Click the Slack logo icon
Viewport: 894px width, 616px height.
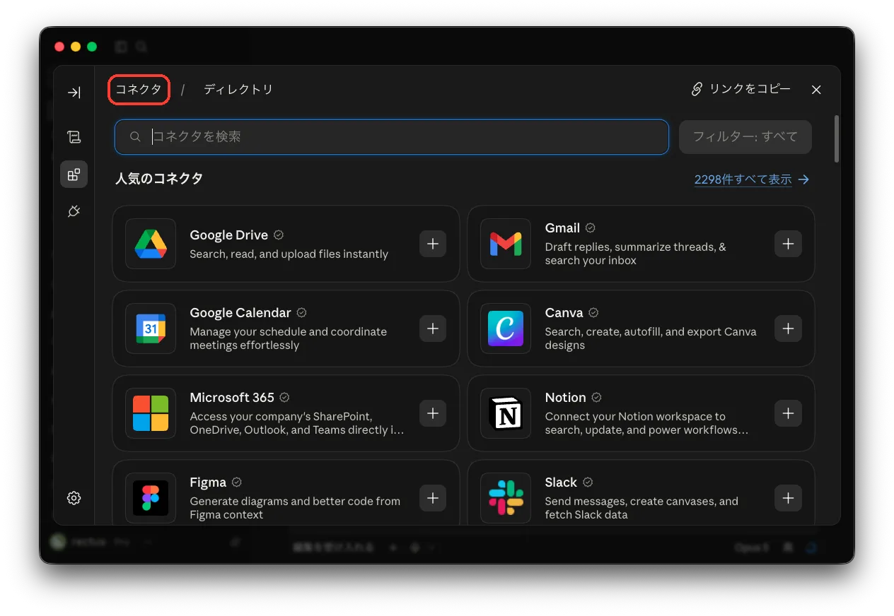(x=506, y=498)
